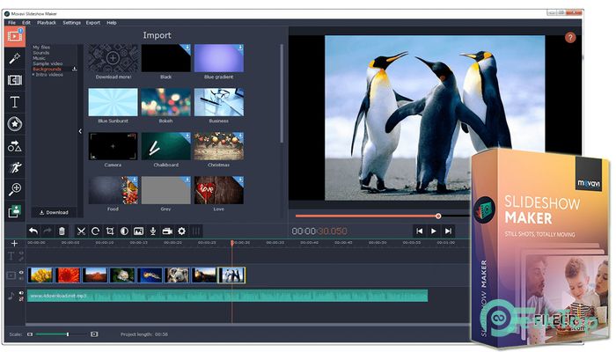Viewport: 616px width, 352px height.
Task: Click the timeline Scale slider handle
Action: [68, 334]
